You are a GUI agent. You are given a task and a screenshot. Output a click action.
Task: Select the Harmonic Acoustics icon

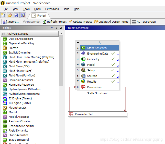pyautogui.click(x=5, y=80)
